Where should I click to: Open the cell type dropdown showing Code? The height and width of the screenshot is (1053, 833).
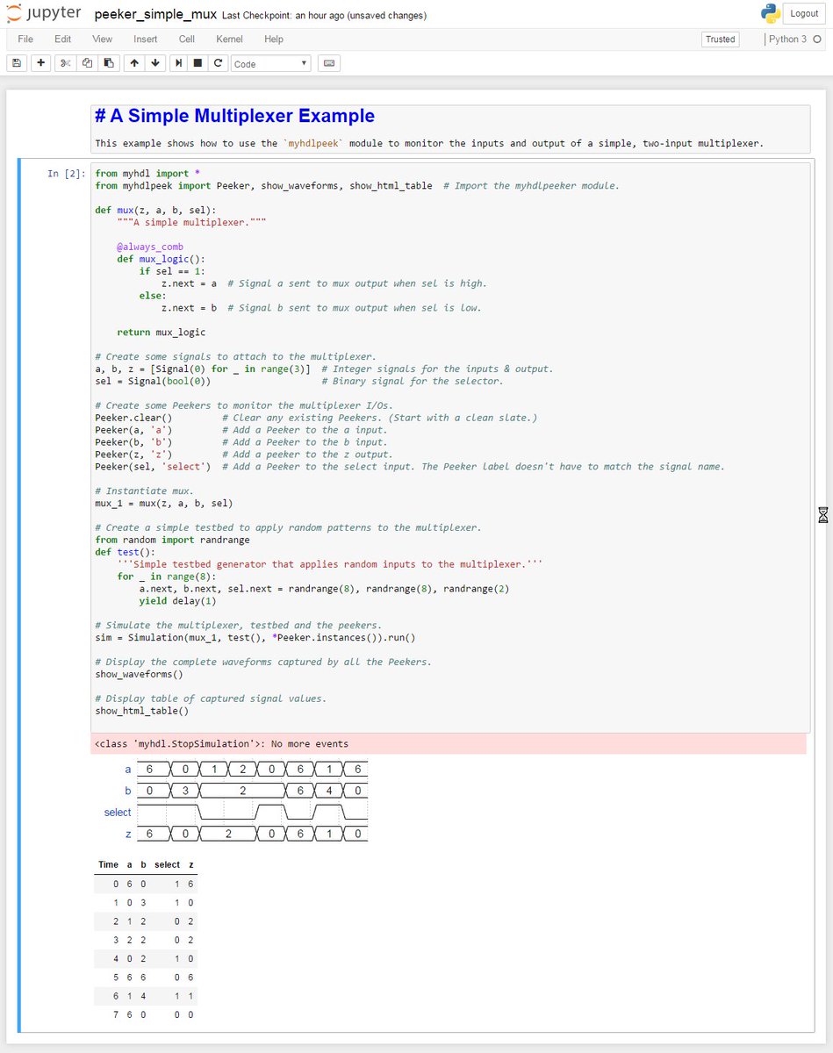click(x=270, y=63)
